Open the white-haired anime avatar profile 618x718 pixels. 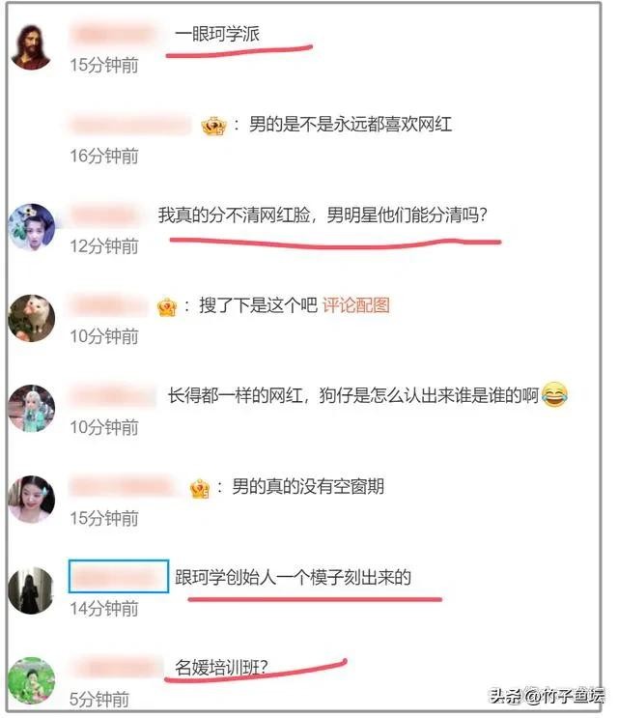32,409
